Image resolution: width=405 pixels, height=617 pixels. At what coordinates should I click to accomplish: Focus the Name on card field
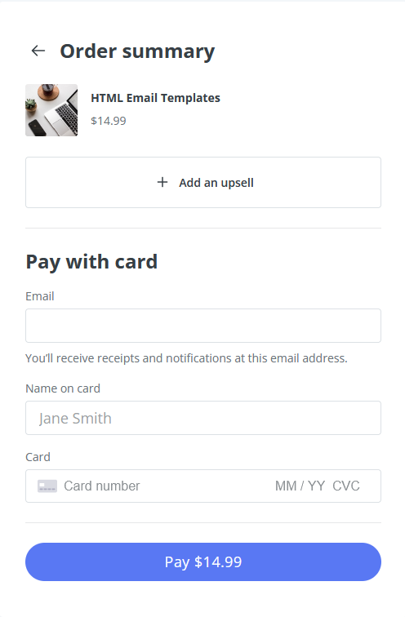click(203, 418)
